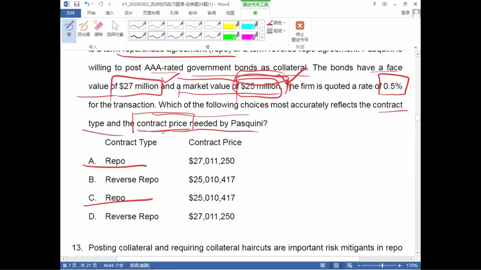Expand the pen styles gallery more arrow
Viewport: 481px width, 270px height.
(262, 37)
